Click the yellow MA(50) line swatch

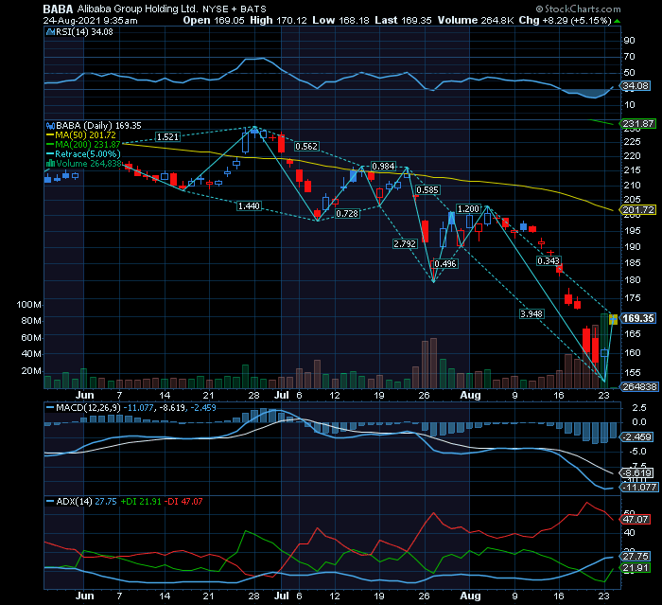(50, 135)
